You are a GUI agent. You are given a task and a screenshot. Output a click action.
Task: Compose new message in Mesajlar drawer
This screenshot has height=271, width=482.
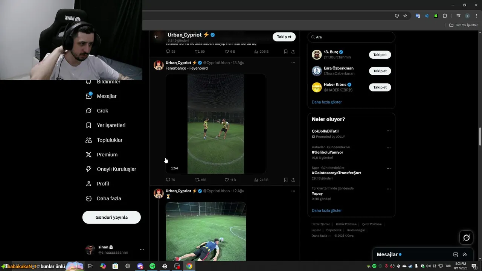(456, 254)
